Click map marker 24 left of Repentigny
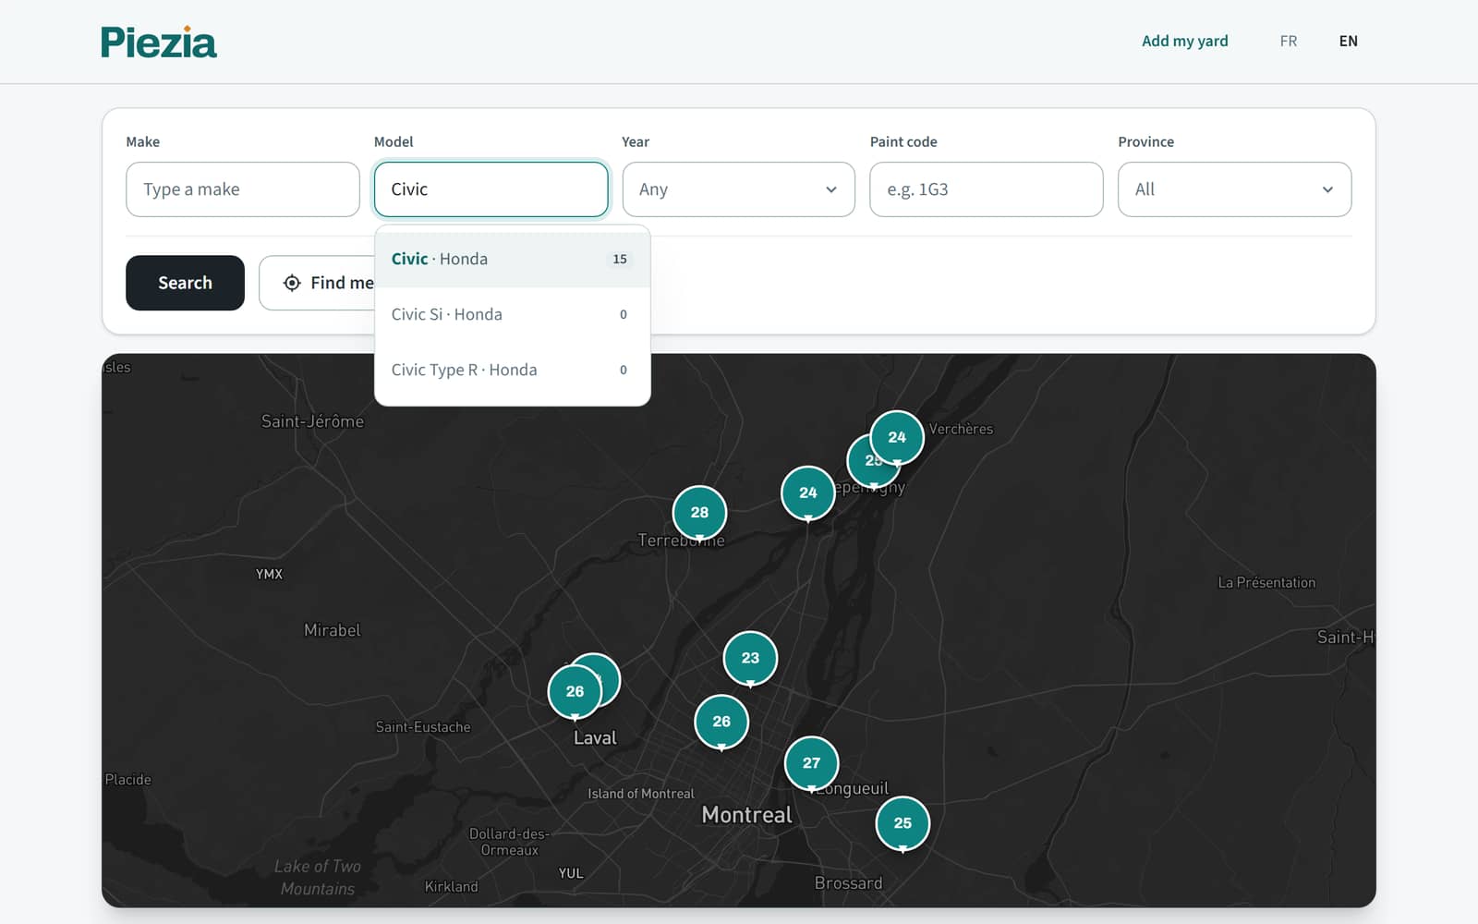This screenshot has height=924, width=1478. 808,492
